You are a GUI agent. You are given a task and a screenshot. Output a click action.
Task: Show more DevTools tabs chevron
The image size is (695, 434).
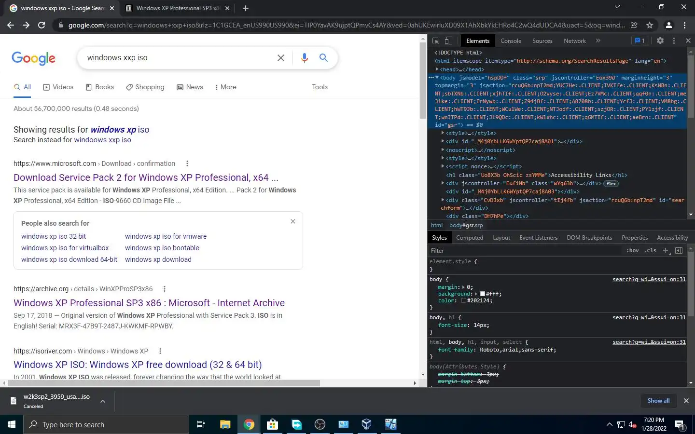pos(598,41)
